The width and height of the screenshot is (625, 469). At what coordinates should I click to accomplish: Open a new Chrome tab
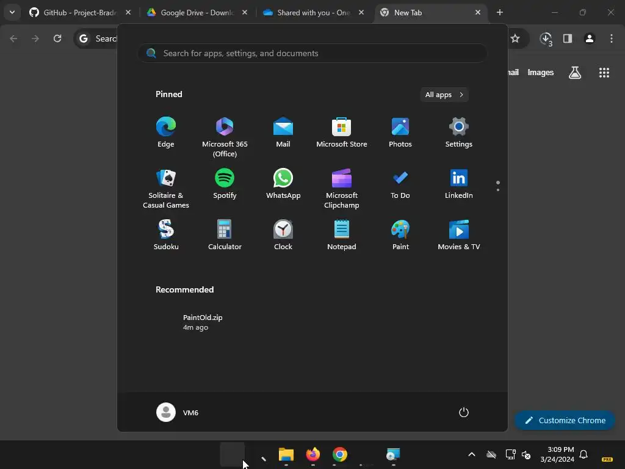pyautogui.click(x=499, y=13)
